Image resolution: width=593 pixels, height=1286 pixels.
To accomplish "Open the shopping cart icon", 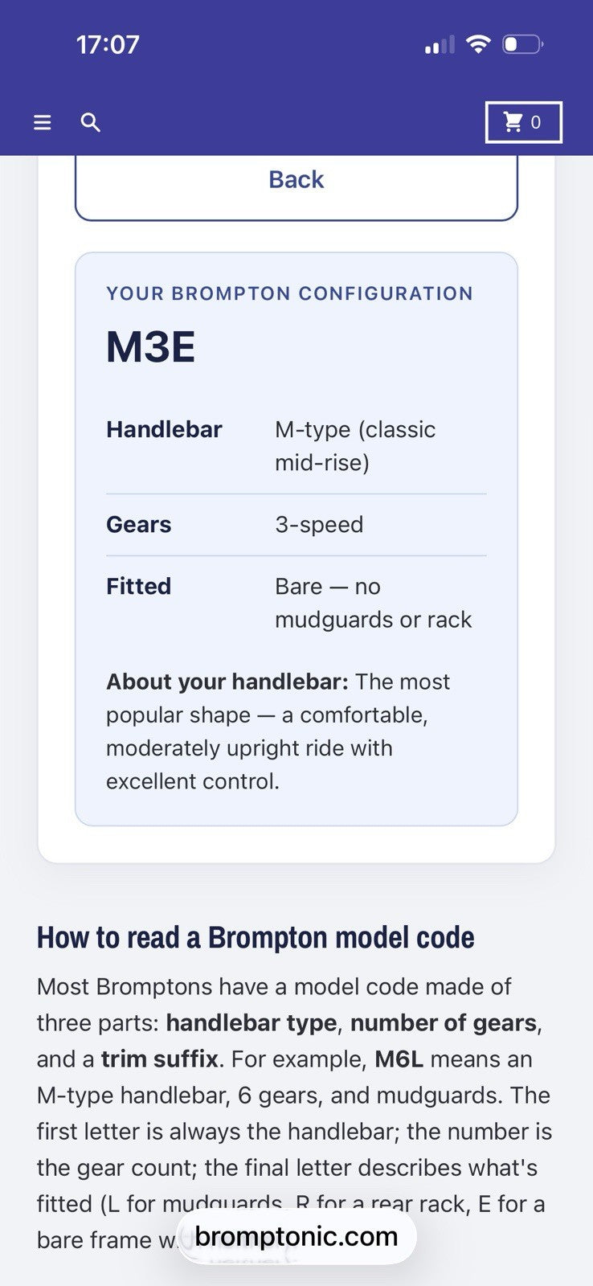I will click(513, 122).
